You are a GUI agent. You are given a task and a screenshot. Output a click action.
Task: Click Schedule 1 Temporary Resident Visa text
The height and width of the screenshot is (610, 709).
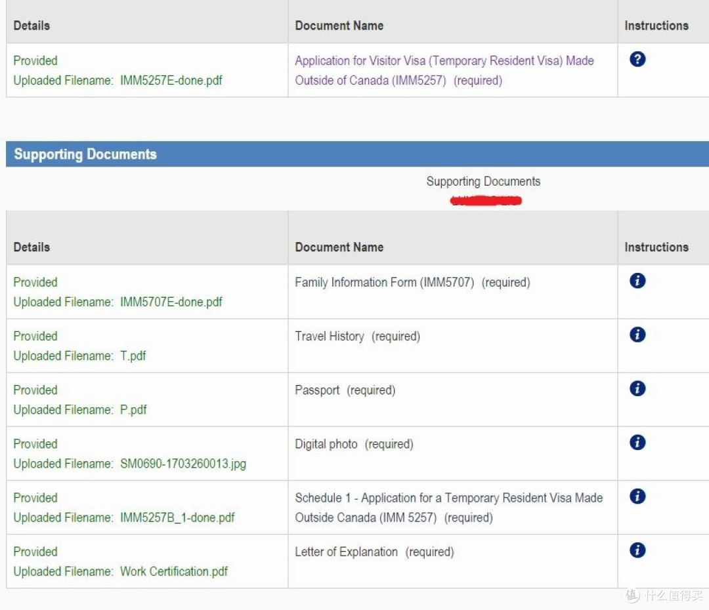[x=448, y=508]
